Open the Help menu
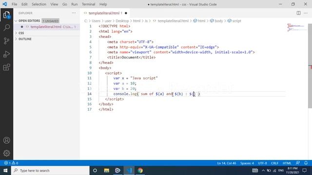The image size is (312, 175). [103, 4]
